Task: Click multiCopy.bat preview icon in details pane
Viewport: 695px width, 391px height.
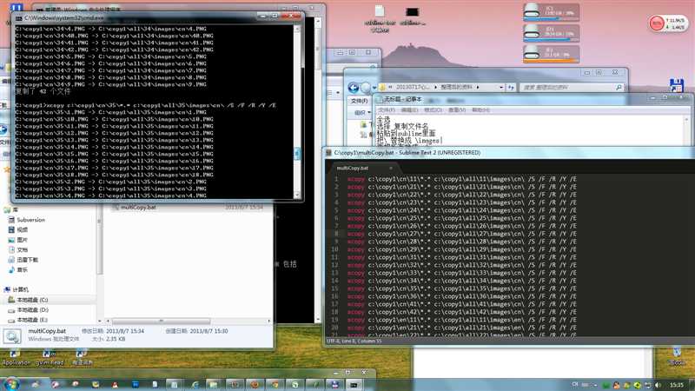Action: (12, 336)
